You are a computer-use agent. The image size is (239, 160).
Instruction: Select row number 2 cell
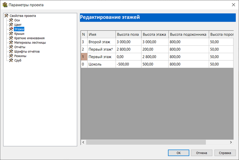[x=84, y=49]
